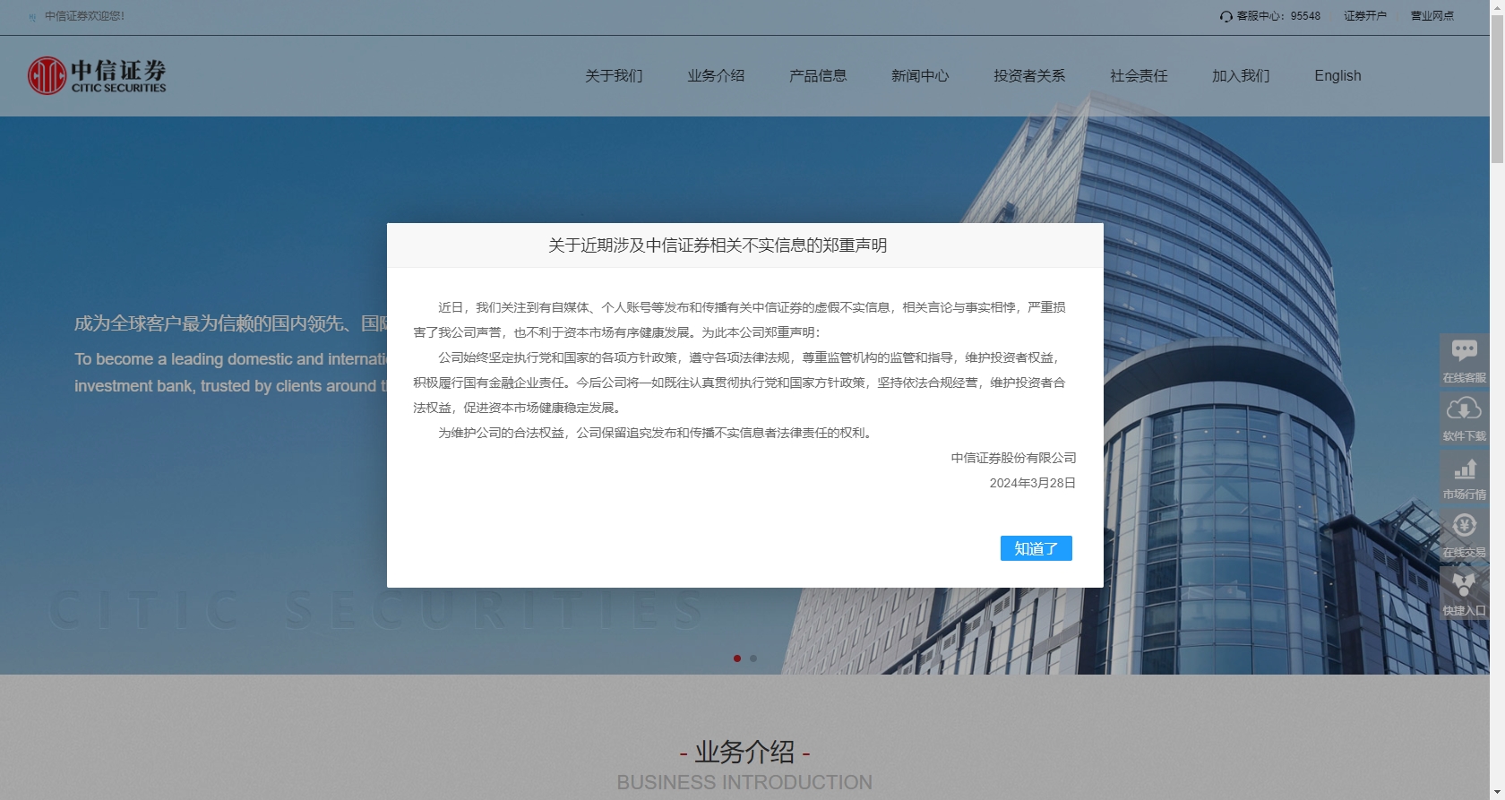Click the 证券开户 link
The width and height of the screenshot is (1505, 800).
click(1365, 16)
